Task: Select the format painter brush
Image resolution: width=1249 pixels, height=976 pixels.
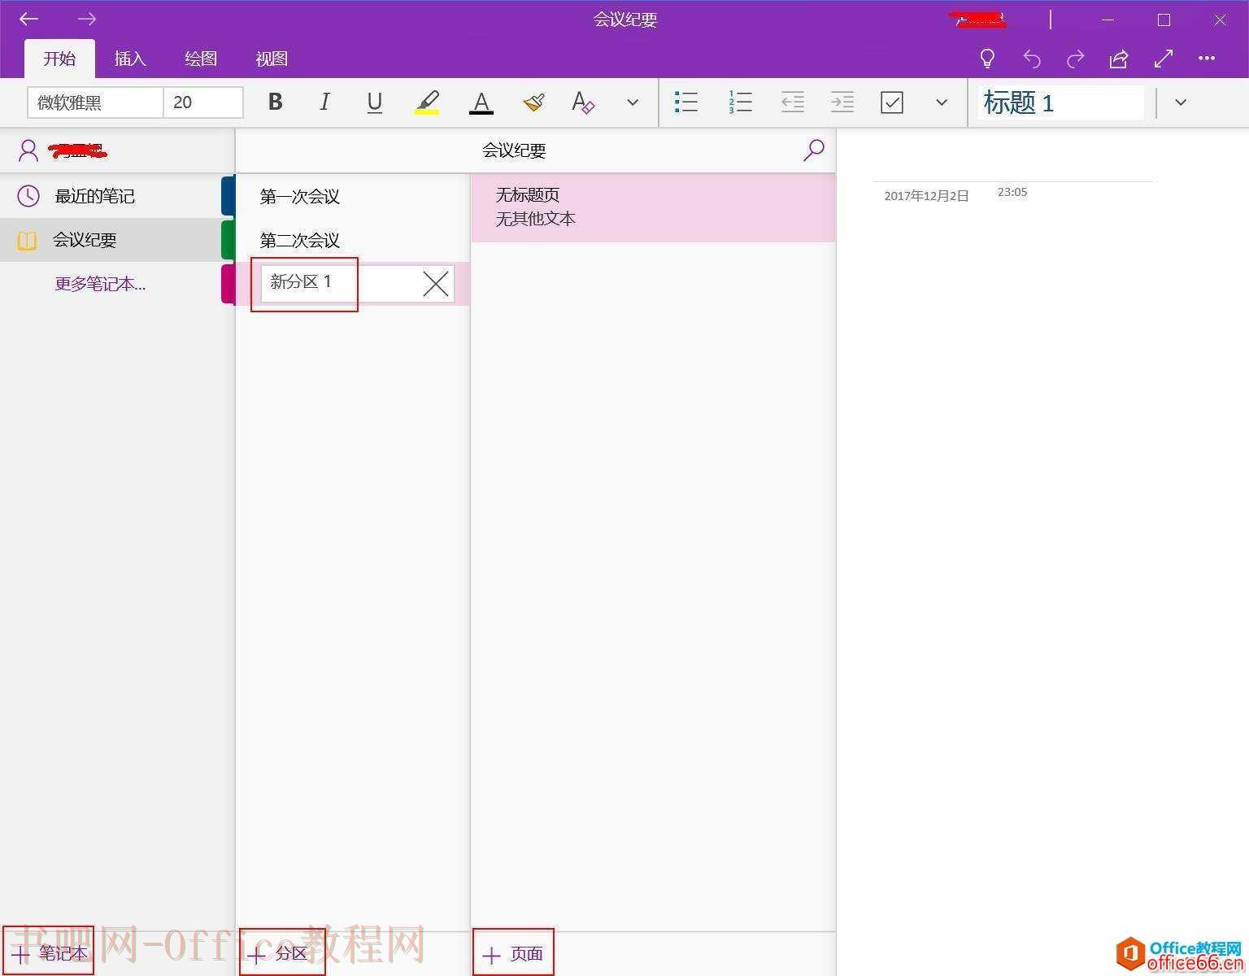Action: point(533,102)
